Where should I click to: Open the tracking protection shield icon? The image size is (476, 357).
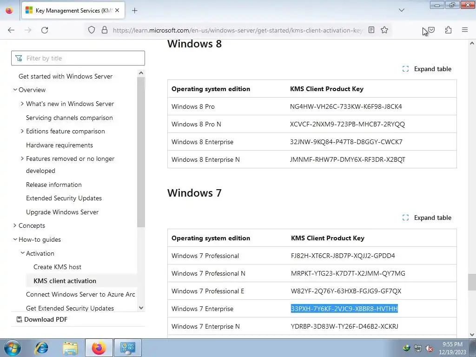pyautogui.click(x=92, y=30)
